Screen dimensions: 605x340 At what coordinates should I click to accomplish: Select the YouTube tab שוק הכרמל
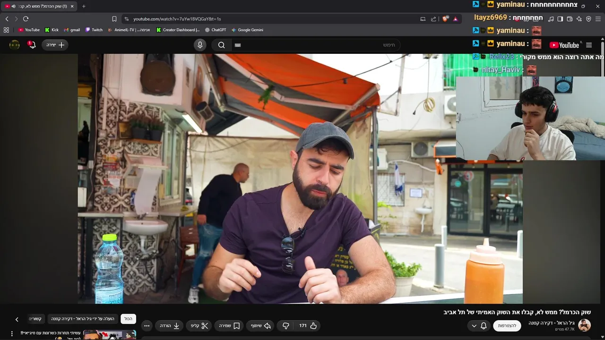[40, 6]
